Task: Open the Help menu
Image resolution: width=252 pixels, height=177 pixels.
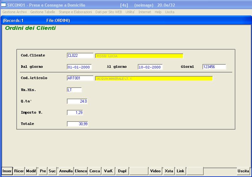Action: point(158,12)
